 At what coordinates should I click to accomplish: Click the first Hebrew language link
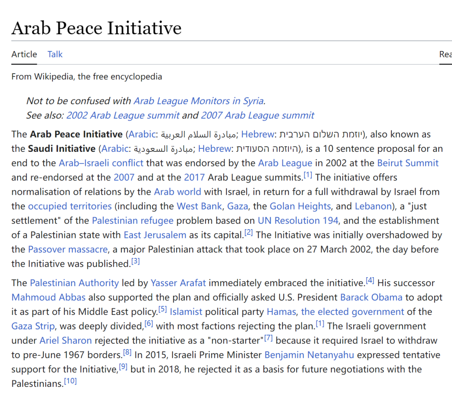point(258,134)
